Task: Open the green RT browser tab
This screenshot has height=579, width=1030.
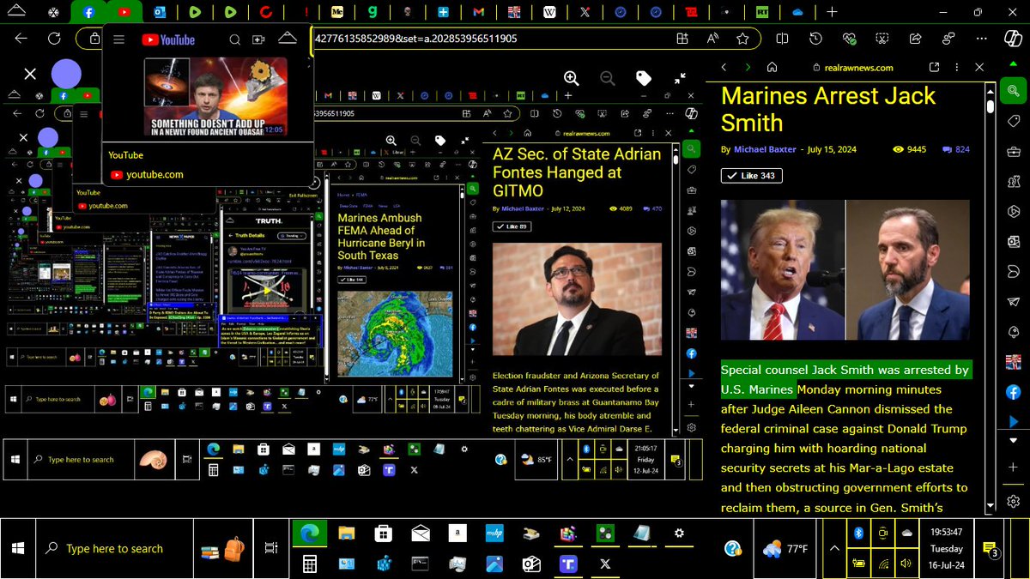Action: coord(762,13)
